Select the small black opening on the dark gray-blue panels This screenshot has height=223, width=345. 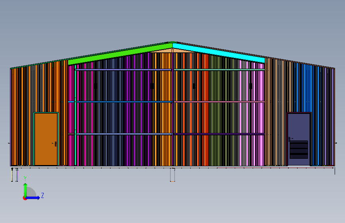96,86
